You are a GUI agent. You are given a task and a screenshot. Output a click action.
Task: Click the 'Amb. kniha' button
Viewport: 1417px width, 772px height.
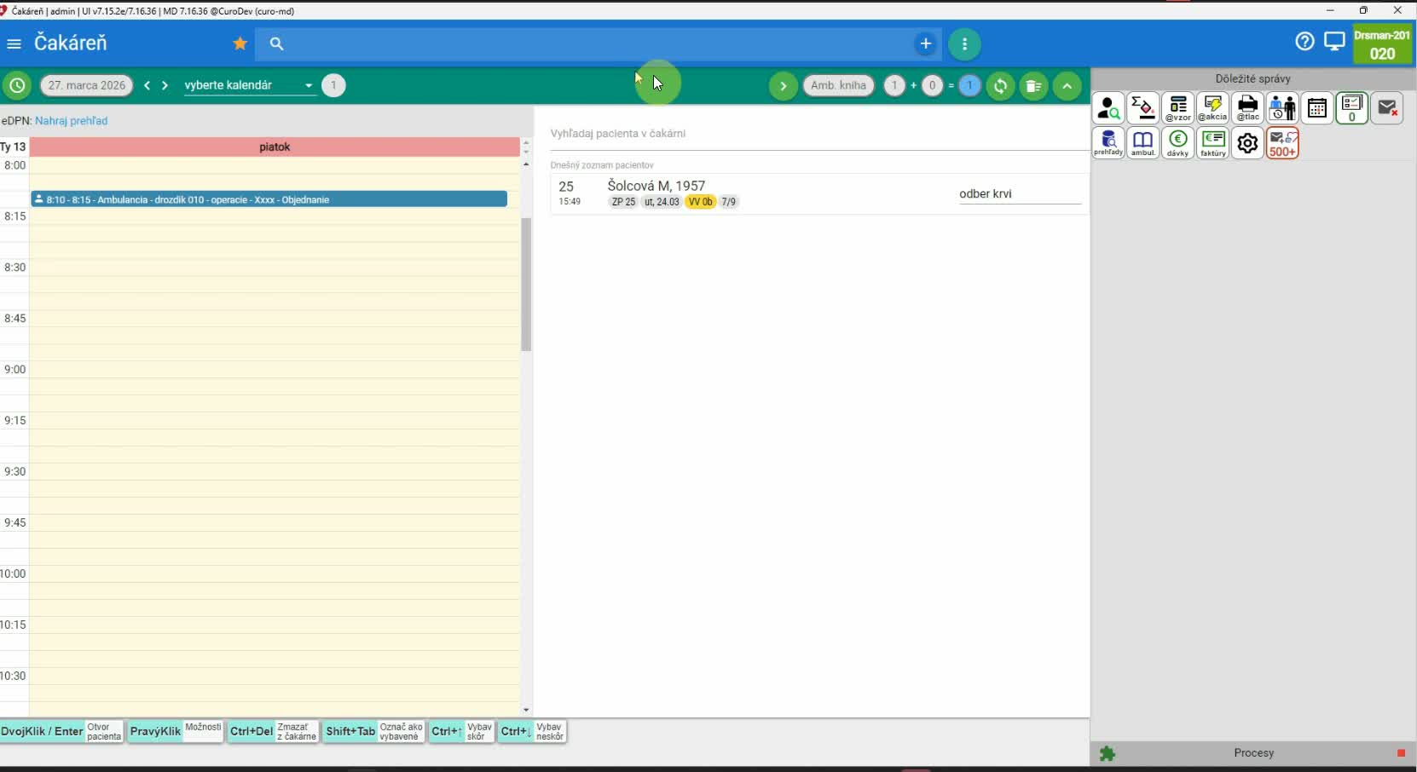(838, 85)
